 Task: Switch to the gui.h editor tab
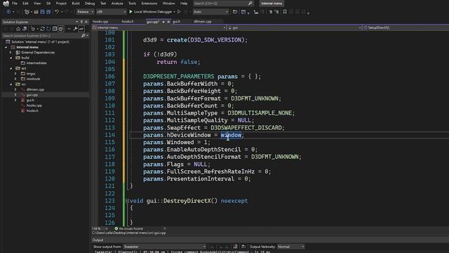click(x=176, y=22)
